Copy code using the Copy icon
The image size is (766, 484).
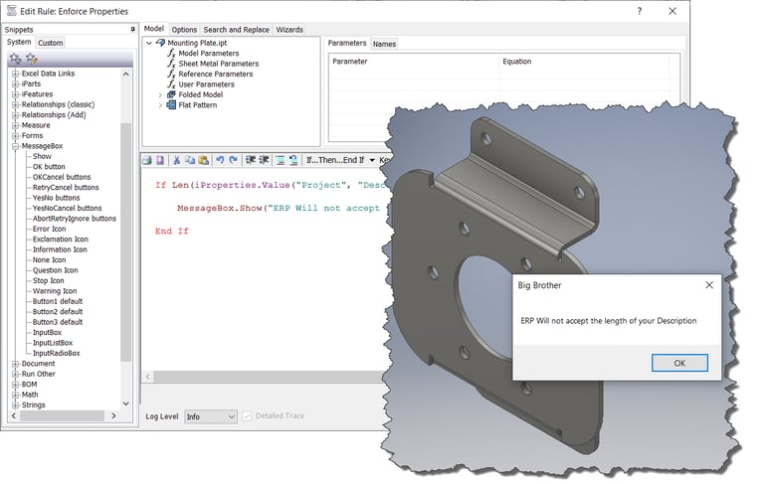190,160
